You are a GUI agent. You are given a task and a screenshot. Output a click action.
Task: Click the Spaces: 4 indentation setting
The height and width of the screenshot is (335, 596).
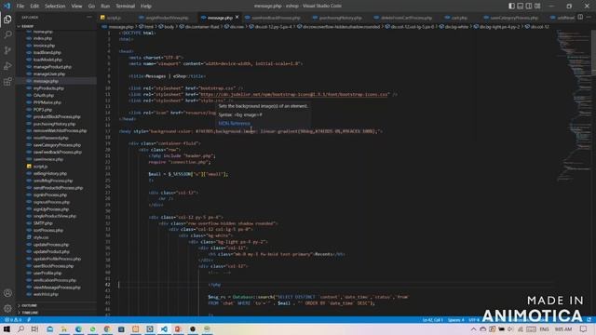click(455, 320)
